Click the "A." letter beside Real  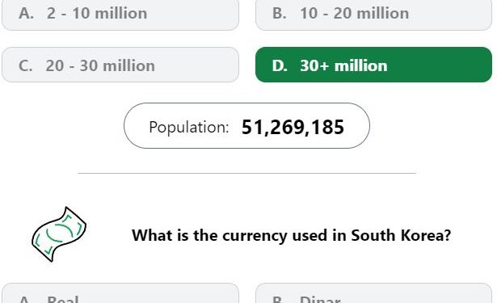click(x=26, y=300)
